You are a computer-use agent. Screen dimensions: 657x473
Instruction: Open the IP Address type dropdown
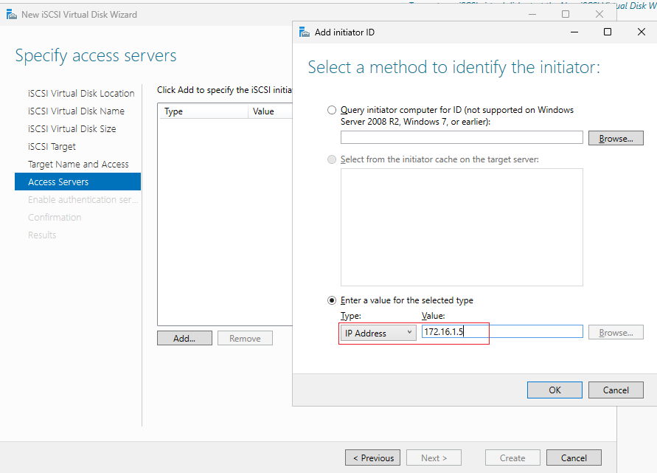point(378,333)
